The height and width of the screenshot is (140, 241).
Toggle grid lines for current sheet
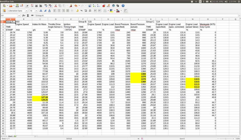pyautogui.click(x=126, y=11)
